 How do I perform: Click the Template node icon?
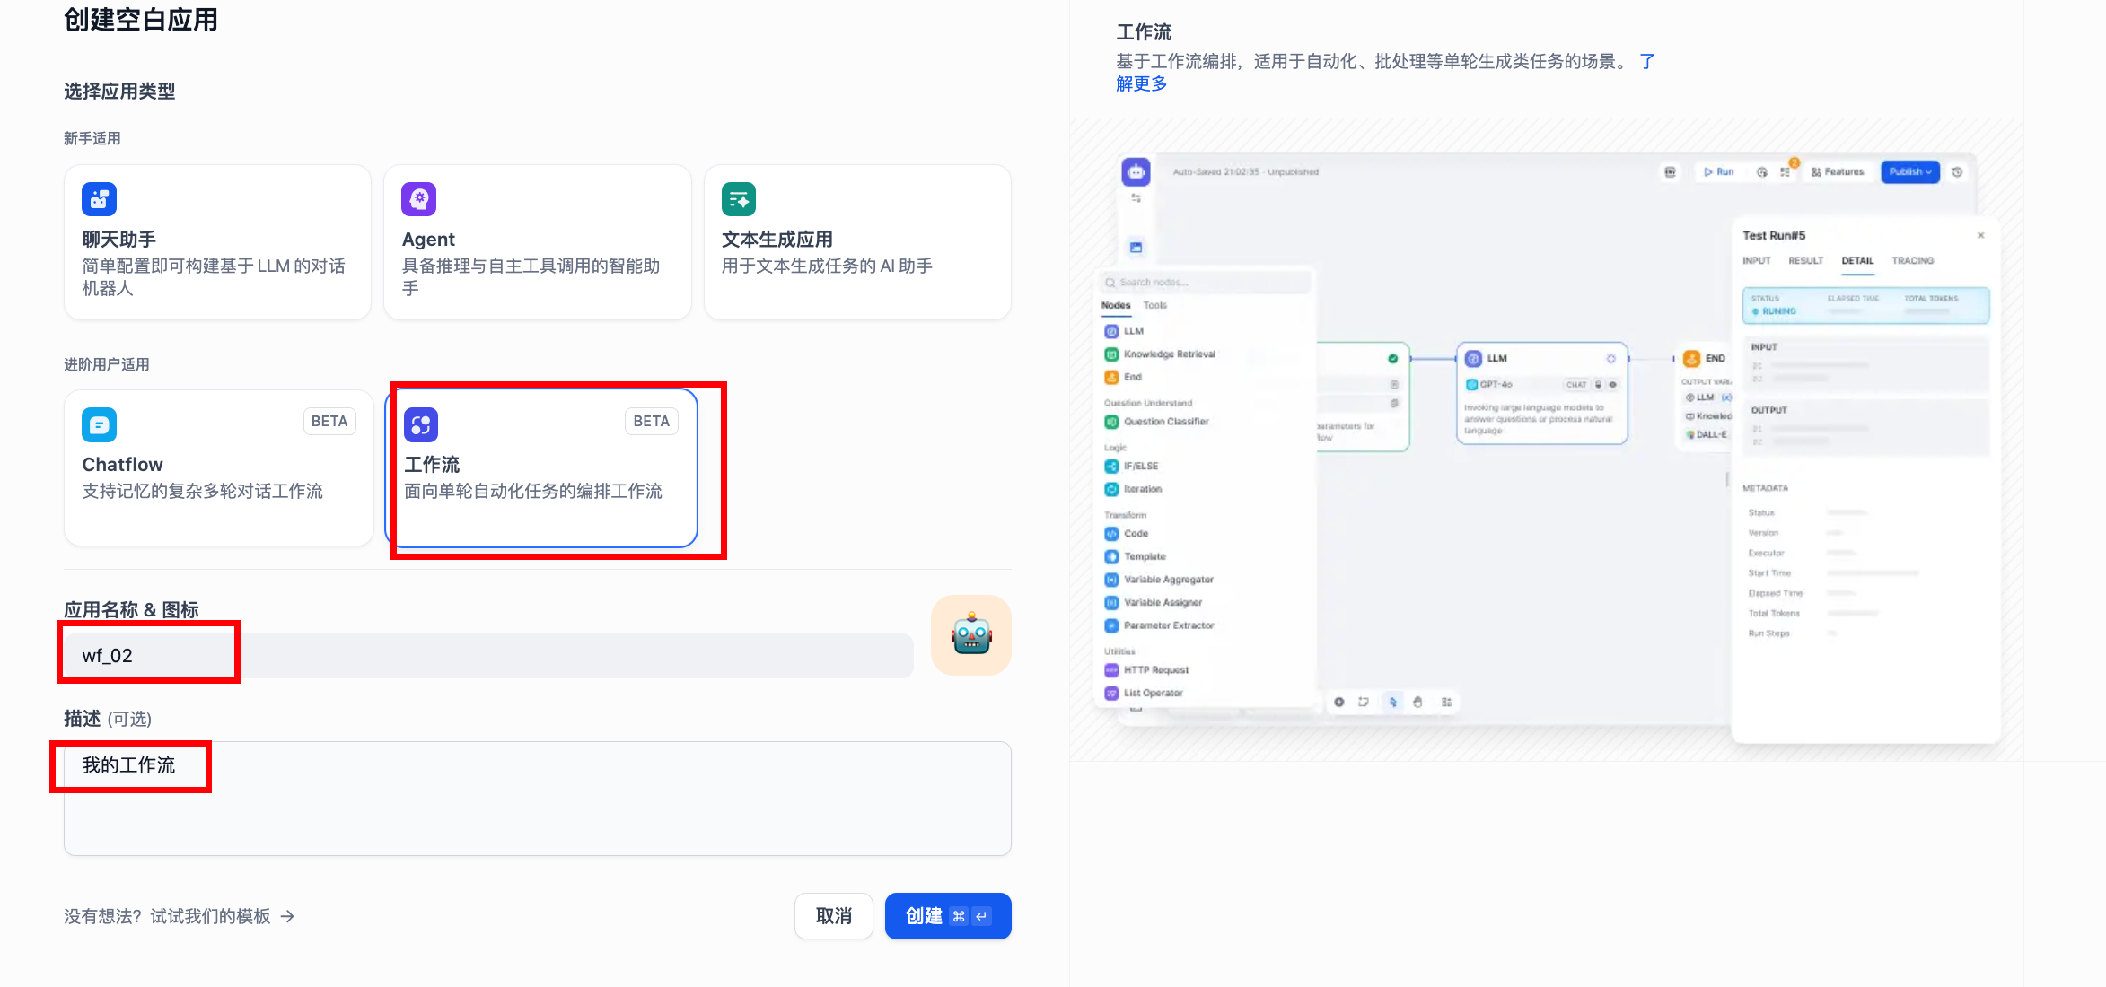pyautogui.click(x=1111, y=557)
